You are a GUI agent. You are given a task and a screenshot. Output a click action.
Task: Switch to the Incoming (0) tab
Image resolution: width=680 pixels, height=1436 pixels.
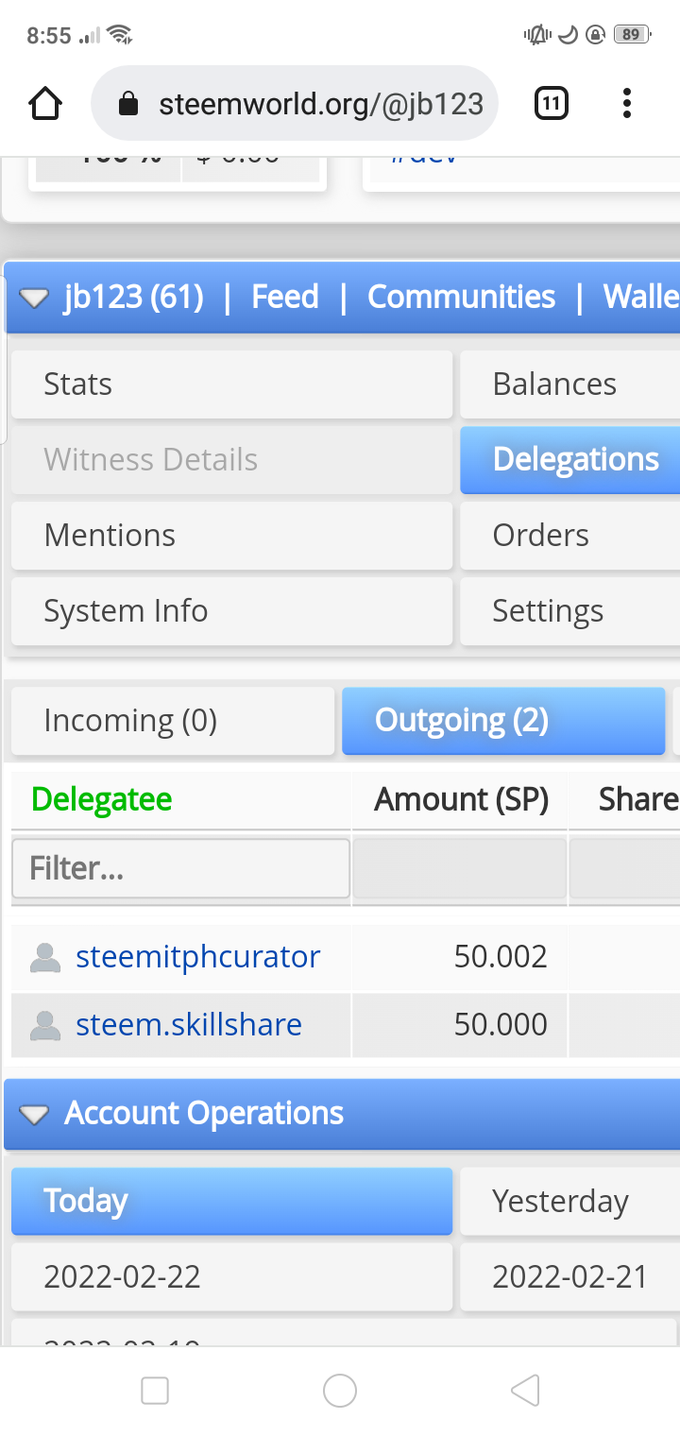[173, 722]
